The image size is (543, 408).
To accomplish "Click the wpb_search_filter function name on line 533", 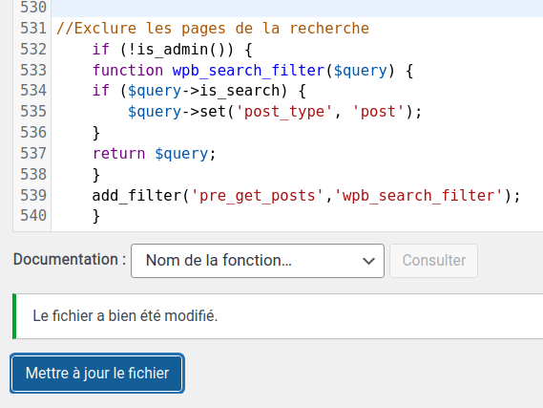I will [248, 71].
